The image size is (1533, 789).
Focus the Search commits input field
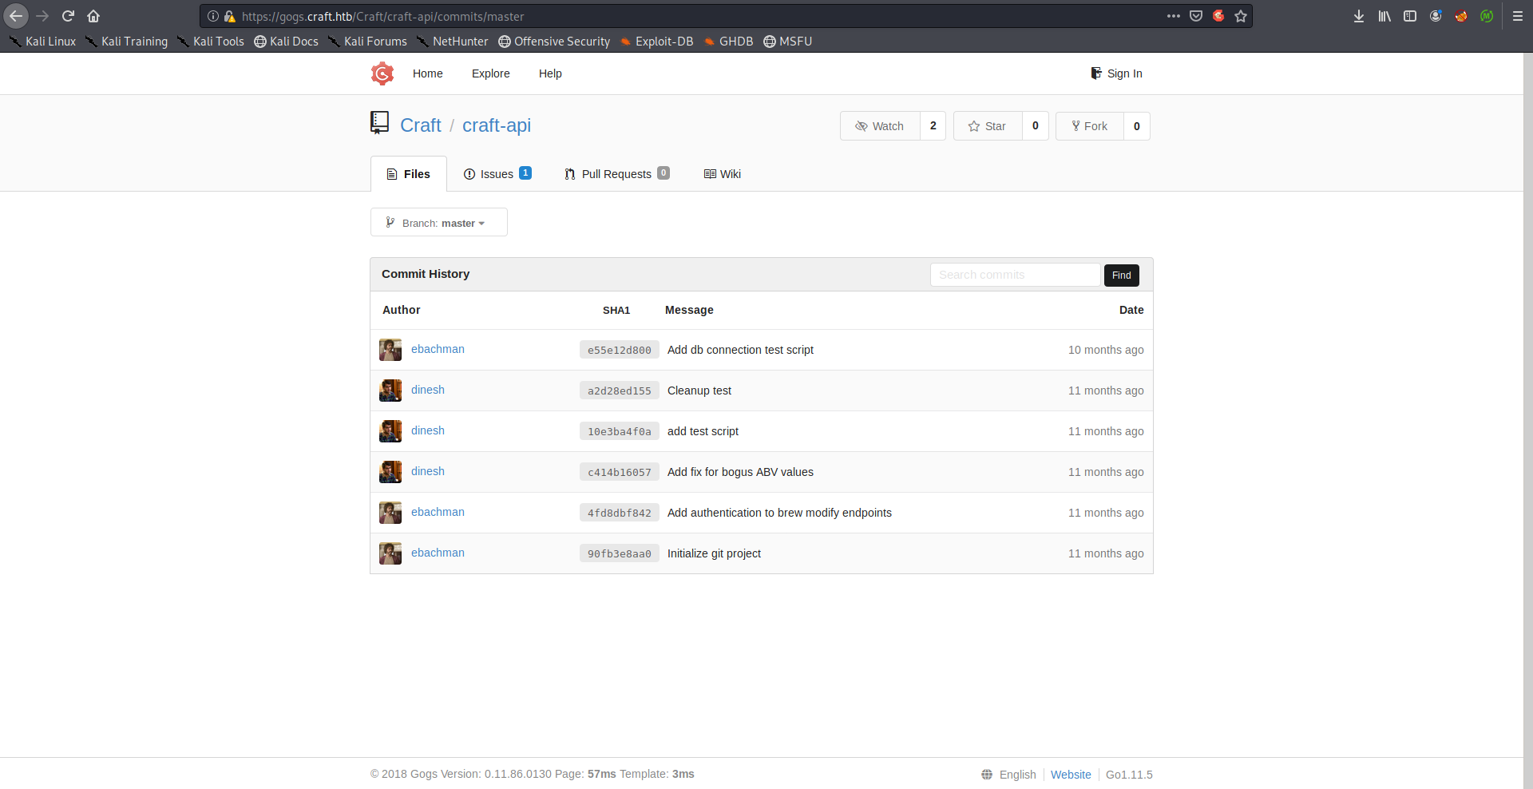(x=1015, y=275)
